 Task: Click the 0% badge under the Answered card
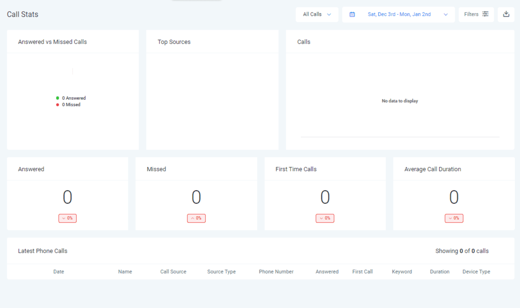point(68,218)
